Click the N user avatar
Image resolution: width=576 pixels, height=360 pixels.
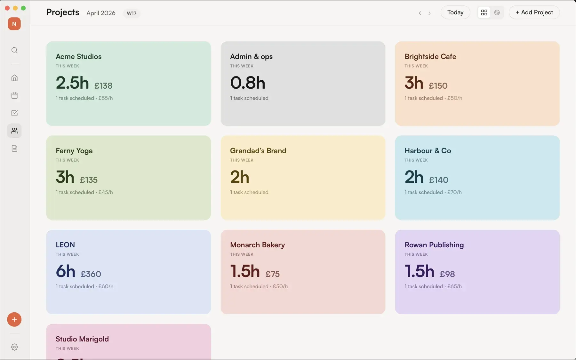click(14, 24)
